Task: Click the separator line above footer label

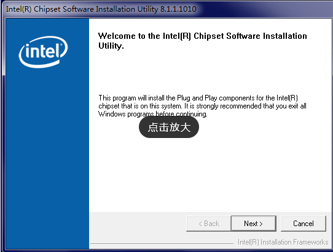Action: pyautogui.click(x=162, y=243)
